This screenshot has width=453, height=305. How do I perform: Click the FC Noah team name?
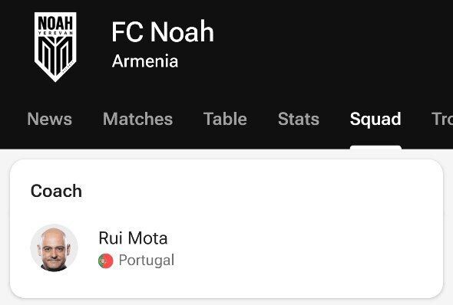coord(163,31)
